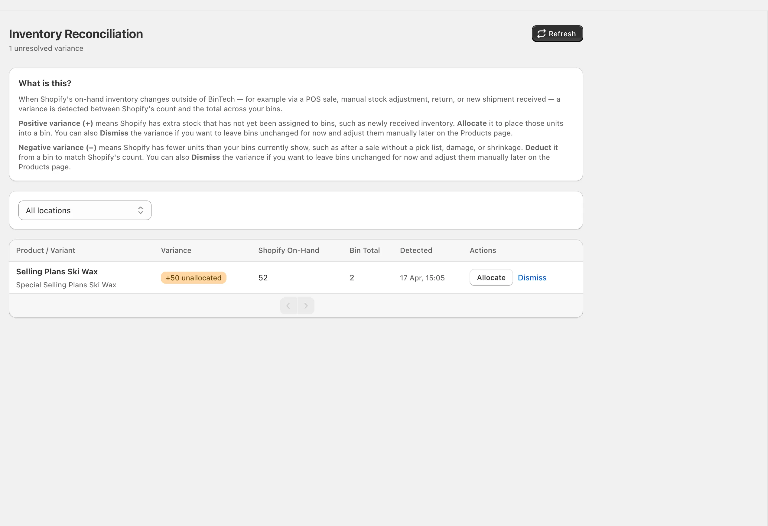Screen dimensions: 768x526
Task: Click the Refresh circular arrows icon
Action: [x=541, y=33]
